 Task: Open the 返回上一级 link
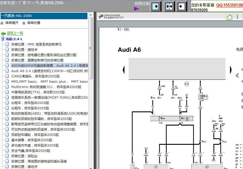point(15,33)
